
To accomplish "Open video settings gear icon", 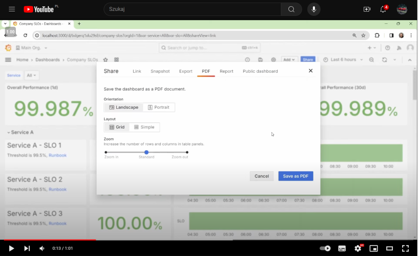I will [358, 248].
